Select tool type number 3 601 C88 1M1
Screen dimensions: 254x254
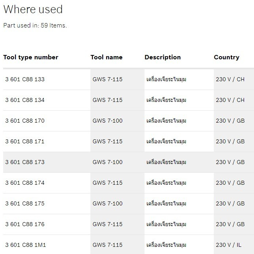pos(25,245)
